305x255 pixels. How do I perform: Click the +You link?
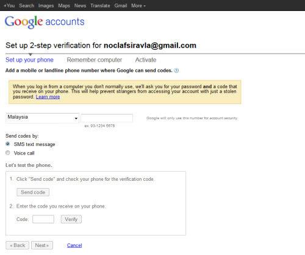pyautogui.click(x=9, y=5)
